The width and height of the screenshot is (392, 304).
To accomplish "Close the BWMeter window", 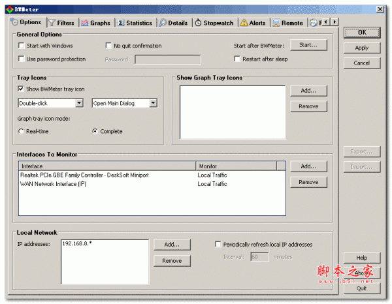I will pos(380,10).
